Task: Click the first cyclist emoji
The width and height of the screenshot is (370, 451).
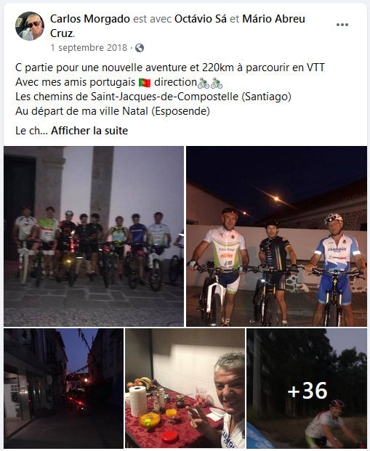Action: point(204,83)
